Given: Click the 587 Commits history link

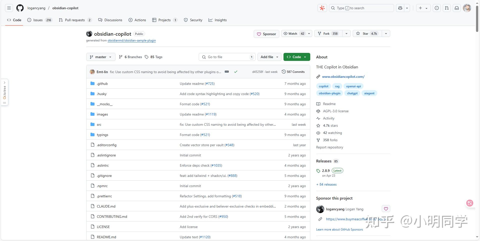Looking at the screenshot, I should [293, 72].
